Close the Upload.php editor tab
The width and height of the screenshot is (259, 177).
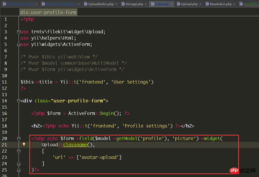pyautogui.click(x=201, y=4)
